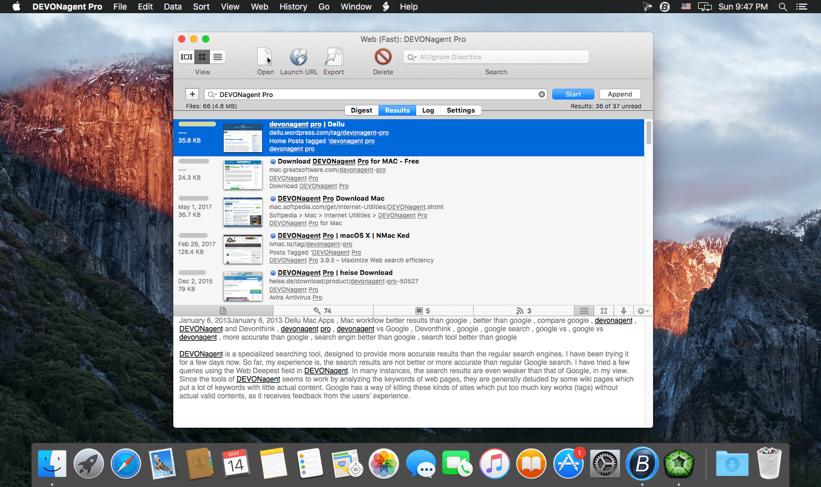Viewport: 821px width, 487px height.
Task: Open the Photos app in the Dock
Action: pyautogui.click(x=384, y=464)
